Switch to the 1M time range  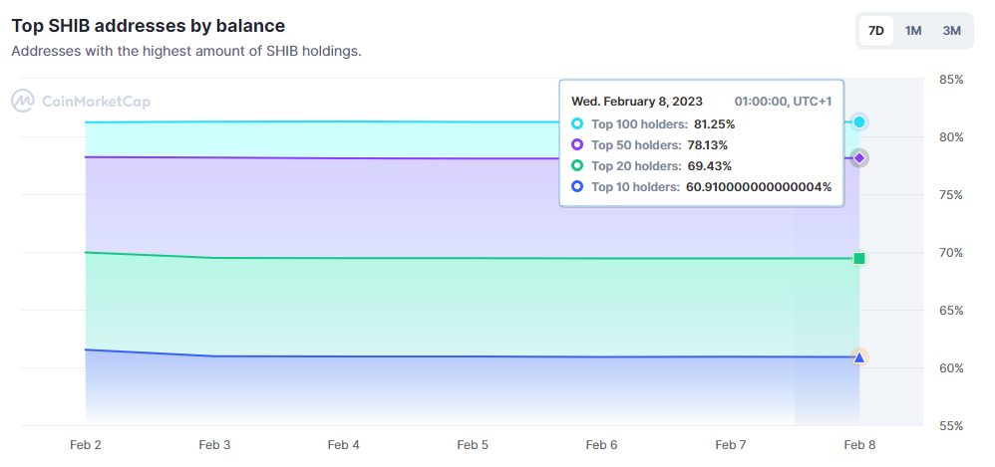point(913,31)
